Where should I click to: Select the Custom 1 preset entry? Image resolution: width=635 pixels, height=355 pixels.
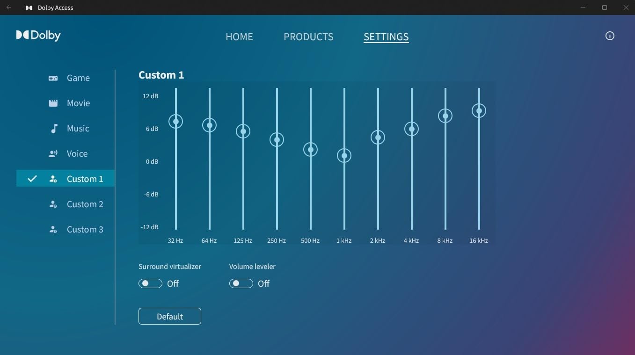(85, 179)
